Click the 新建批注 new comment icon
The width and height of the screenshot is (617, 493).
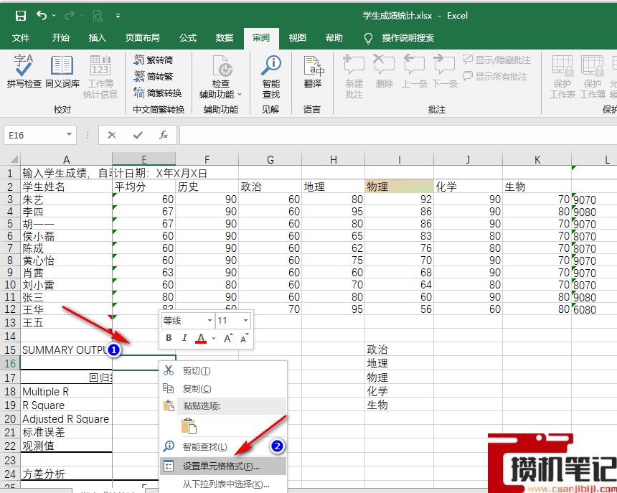(x=354, y=76)
